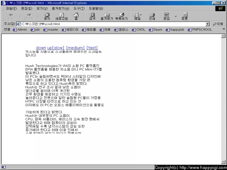
Task: Open the 해피CGI links bar shortcut
Action: click(x=70, y=29)
